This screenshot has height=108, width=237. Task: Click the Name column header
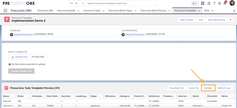(x=9, y=96)
